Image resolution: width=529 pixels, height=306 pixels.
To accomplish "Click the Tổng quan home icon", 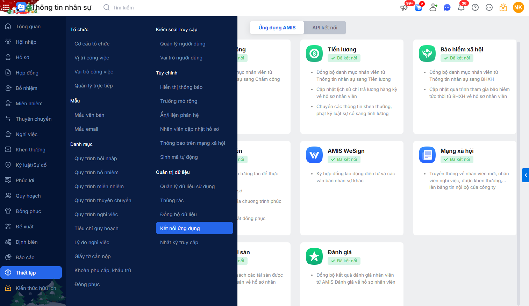I will 8,27.
